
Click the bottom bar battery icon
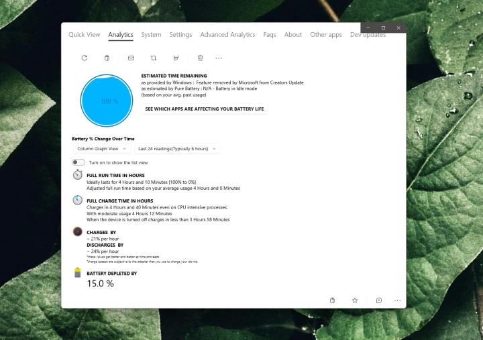[x=332, y=300]
